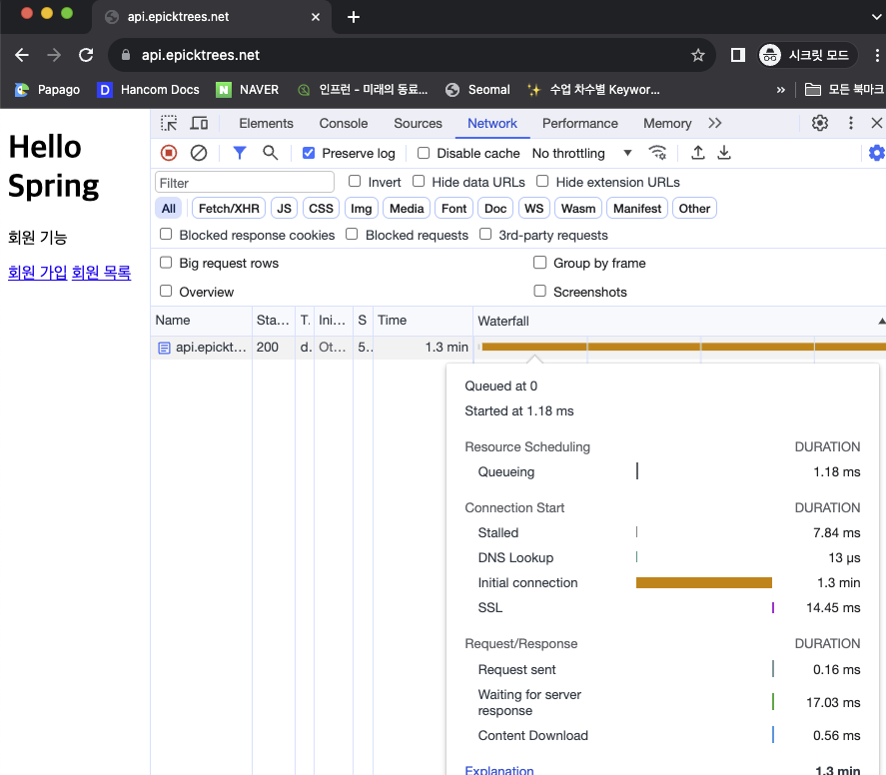Open DevTools settings gear
This screenshot has height=775, width=886.
click(x=820, y=123)
